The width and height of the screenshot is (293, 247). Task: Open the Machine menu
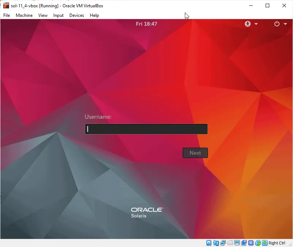[x=24, y=15]
